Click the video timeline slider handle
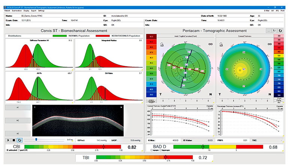The image size is (288, 168). [36, 139]
